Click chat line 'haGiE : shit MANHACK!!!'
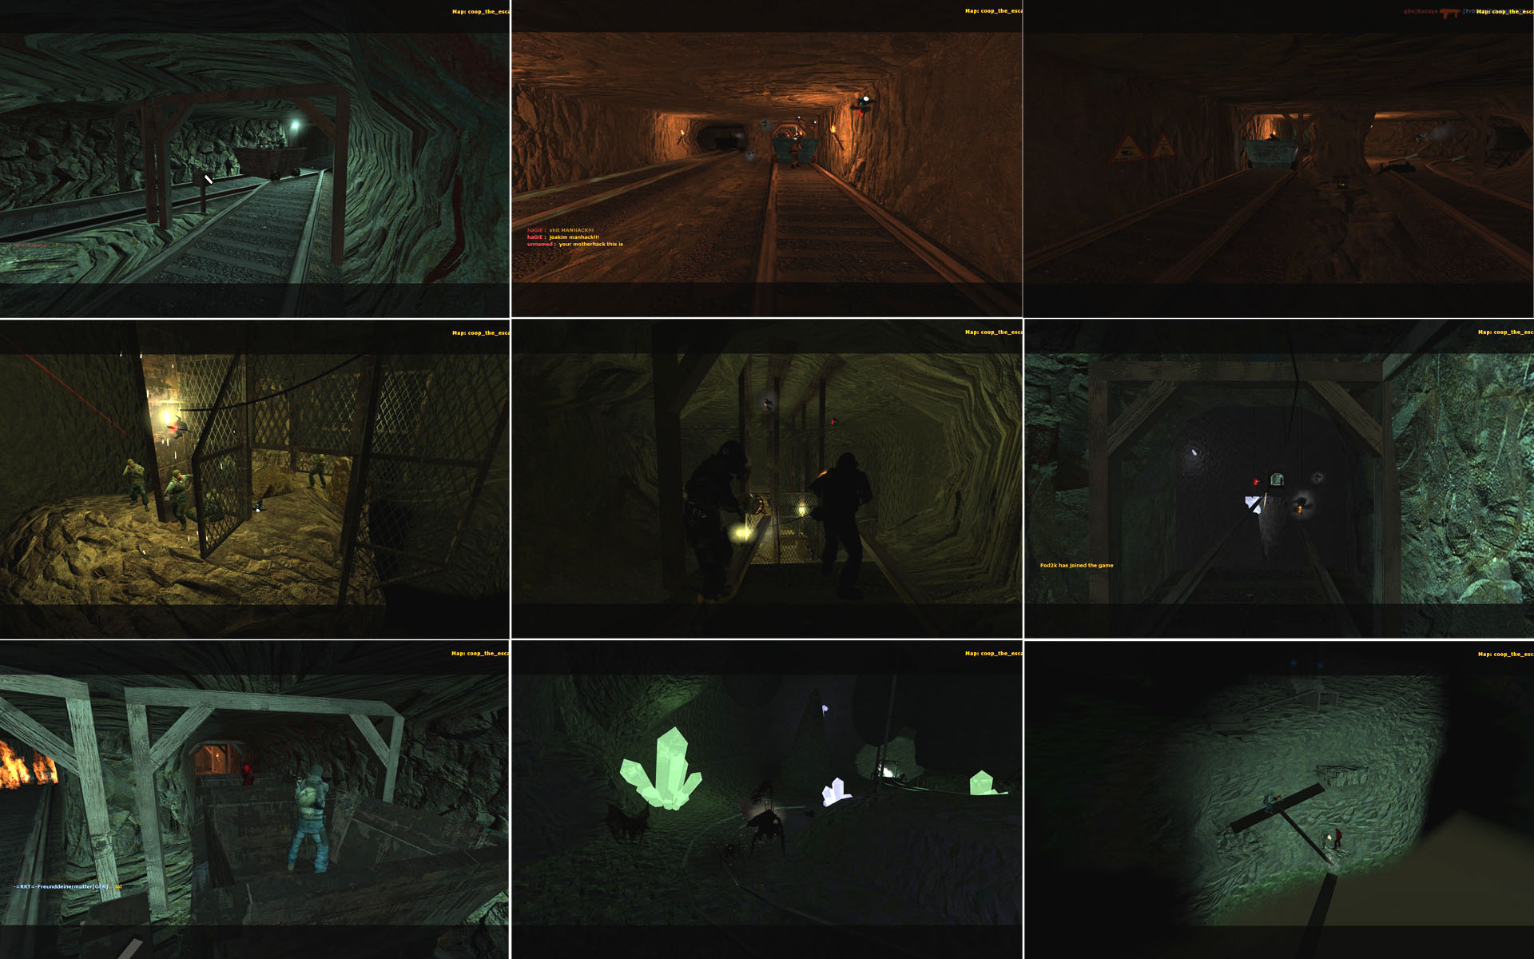This screenshot has width=1534, height=959. [x=560, y=230]
